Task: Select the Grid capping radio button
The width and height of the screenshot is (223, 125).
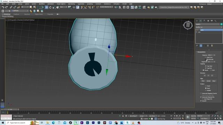Action: 211,70
